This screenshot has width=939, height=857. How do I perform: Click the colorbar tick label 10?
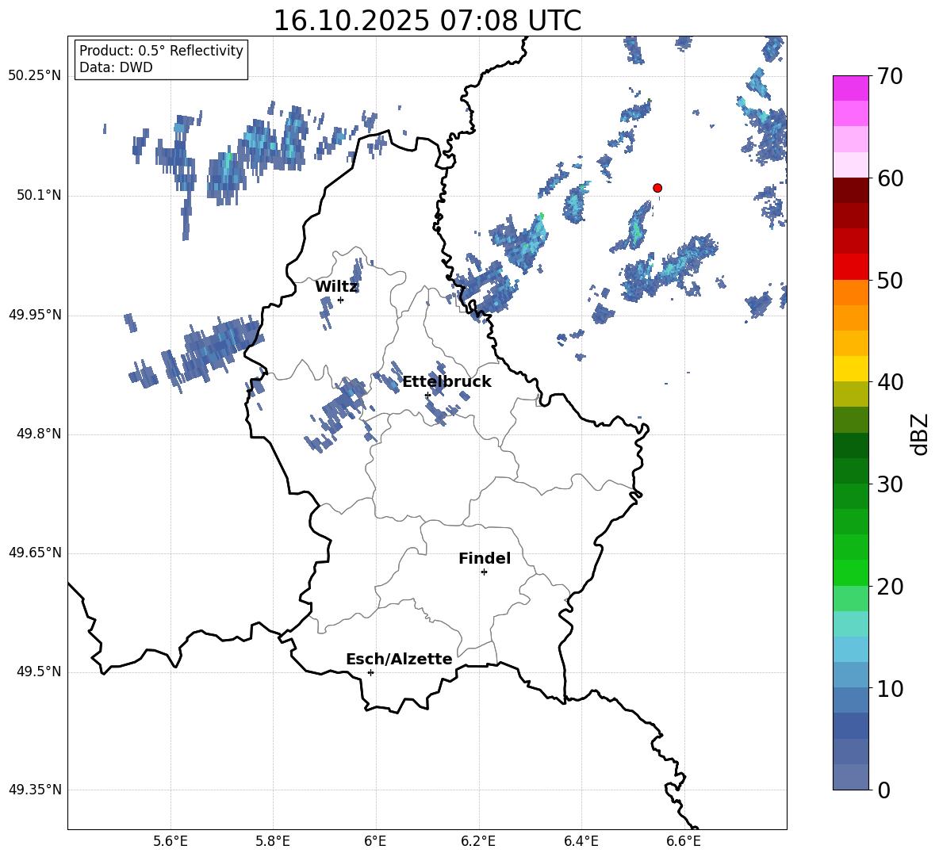point(890,688)
